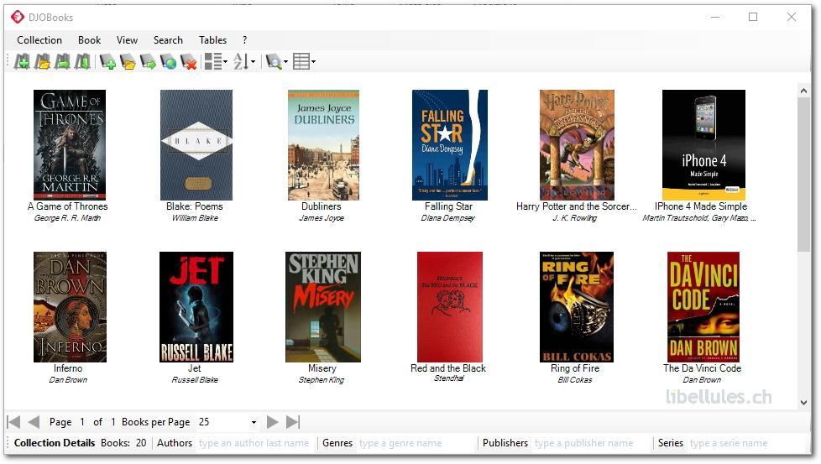Screen dimensions: 821x464
Task: Maximize the DJOBooks window
Action: click(x=753, y=18)
